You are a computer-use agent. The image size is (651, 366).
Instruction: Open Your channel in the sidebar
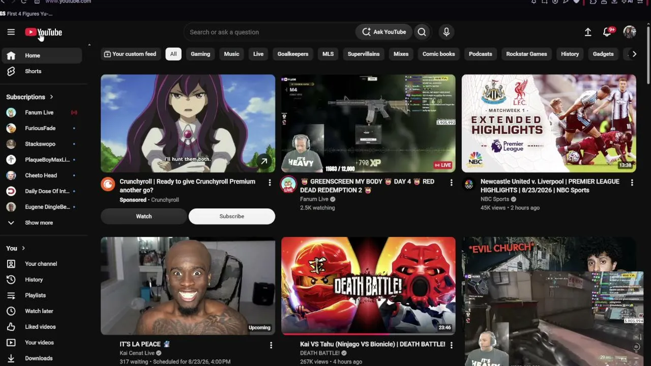point(42,264)
